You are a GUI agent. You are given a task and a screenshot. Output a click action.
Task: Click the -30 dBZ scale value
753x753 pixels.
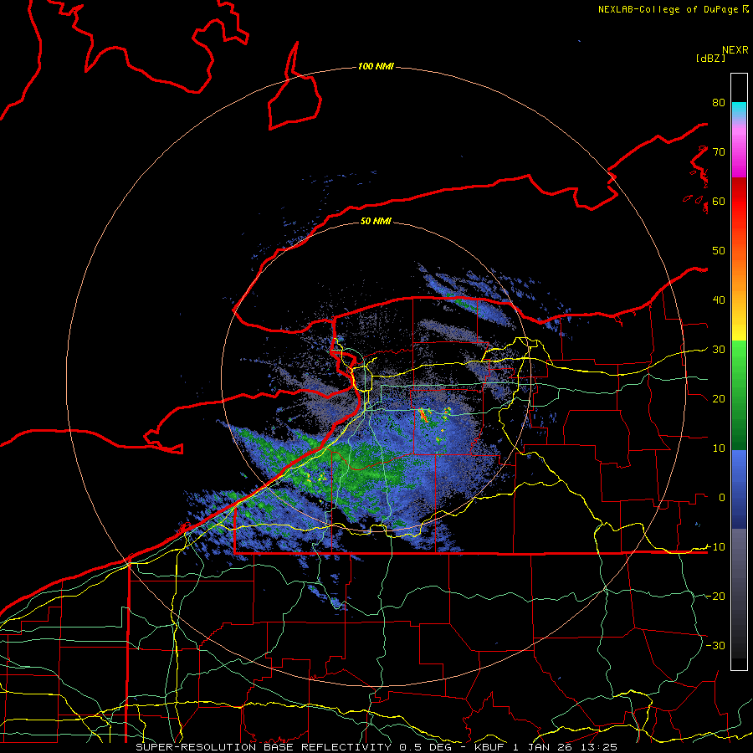click(x=715, y=645)
